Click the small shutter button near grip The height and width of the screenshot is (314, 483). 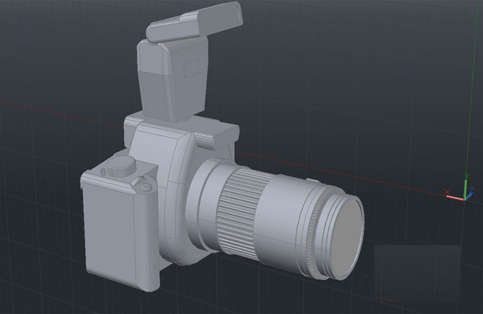click(x=145, y=188)
